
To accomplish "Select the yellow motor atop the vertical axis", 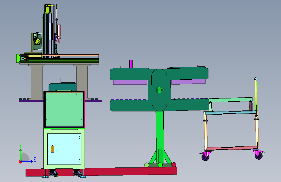I will tap(48, 9).
